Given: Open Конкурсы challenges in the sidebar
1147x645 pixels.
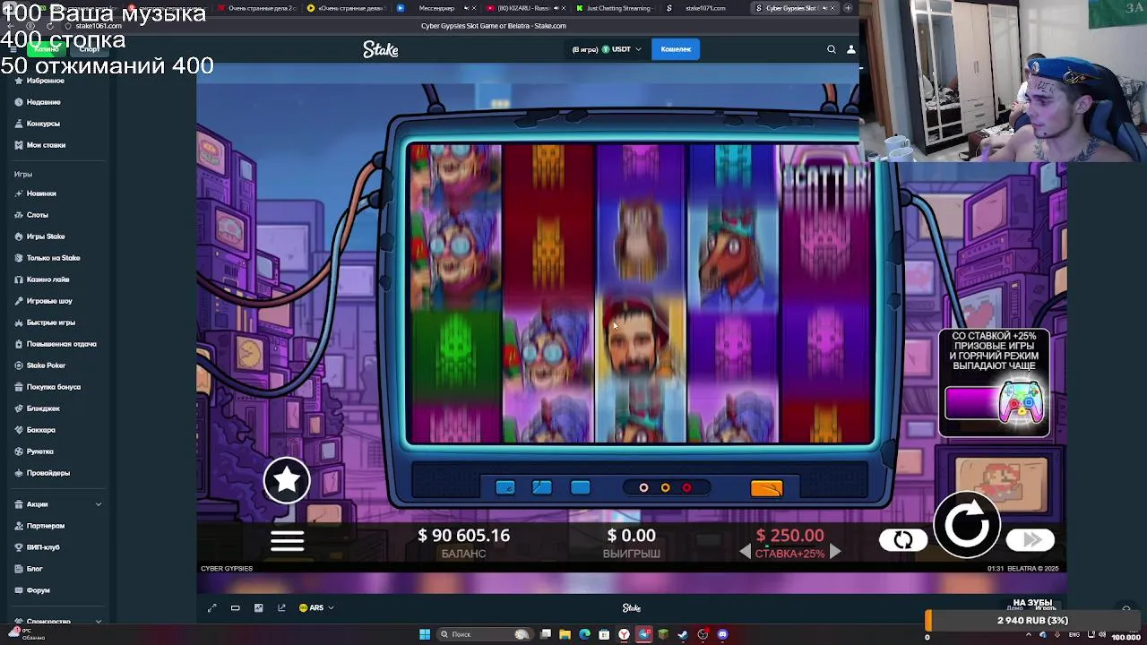Looking at the screenshot, I should (x=43, y=124).
